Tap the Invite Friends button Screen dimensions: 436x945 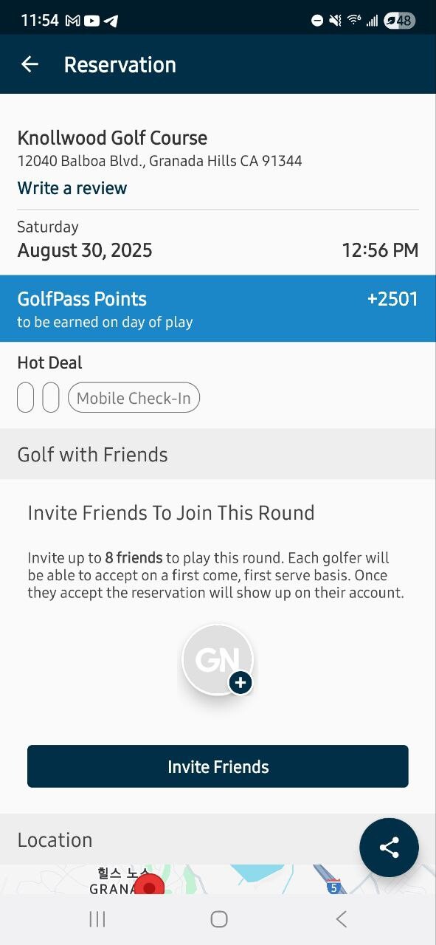coord(218,766)
